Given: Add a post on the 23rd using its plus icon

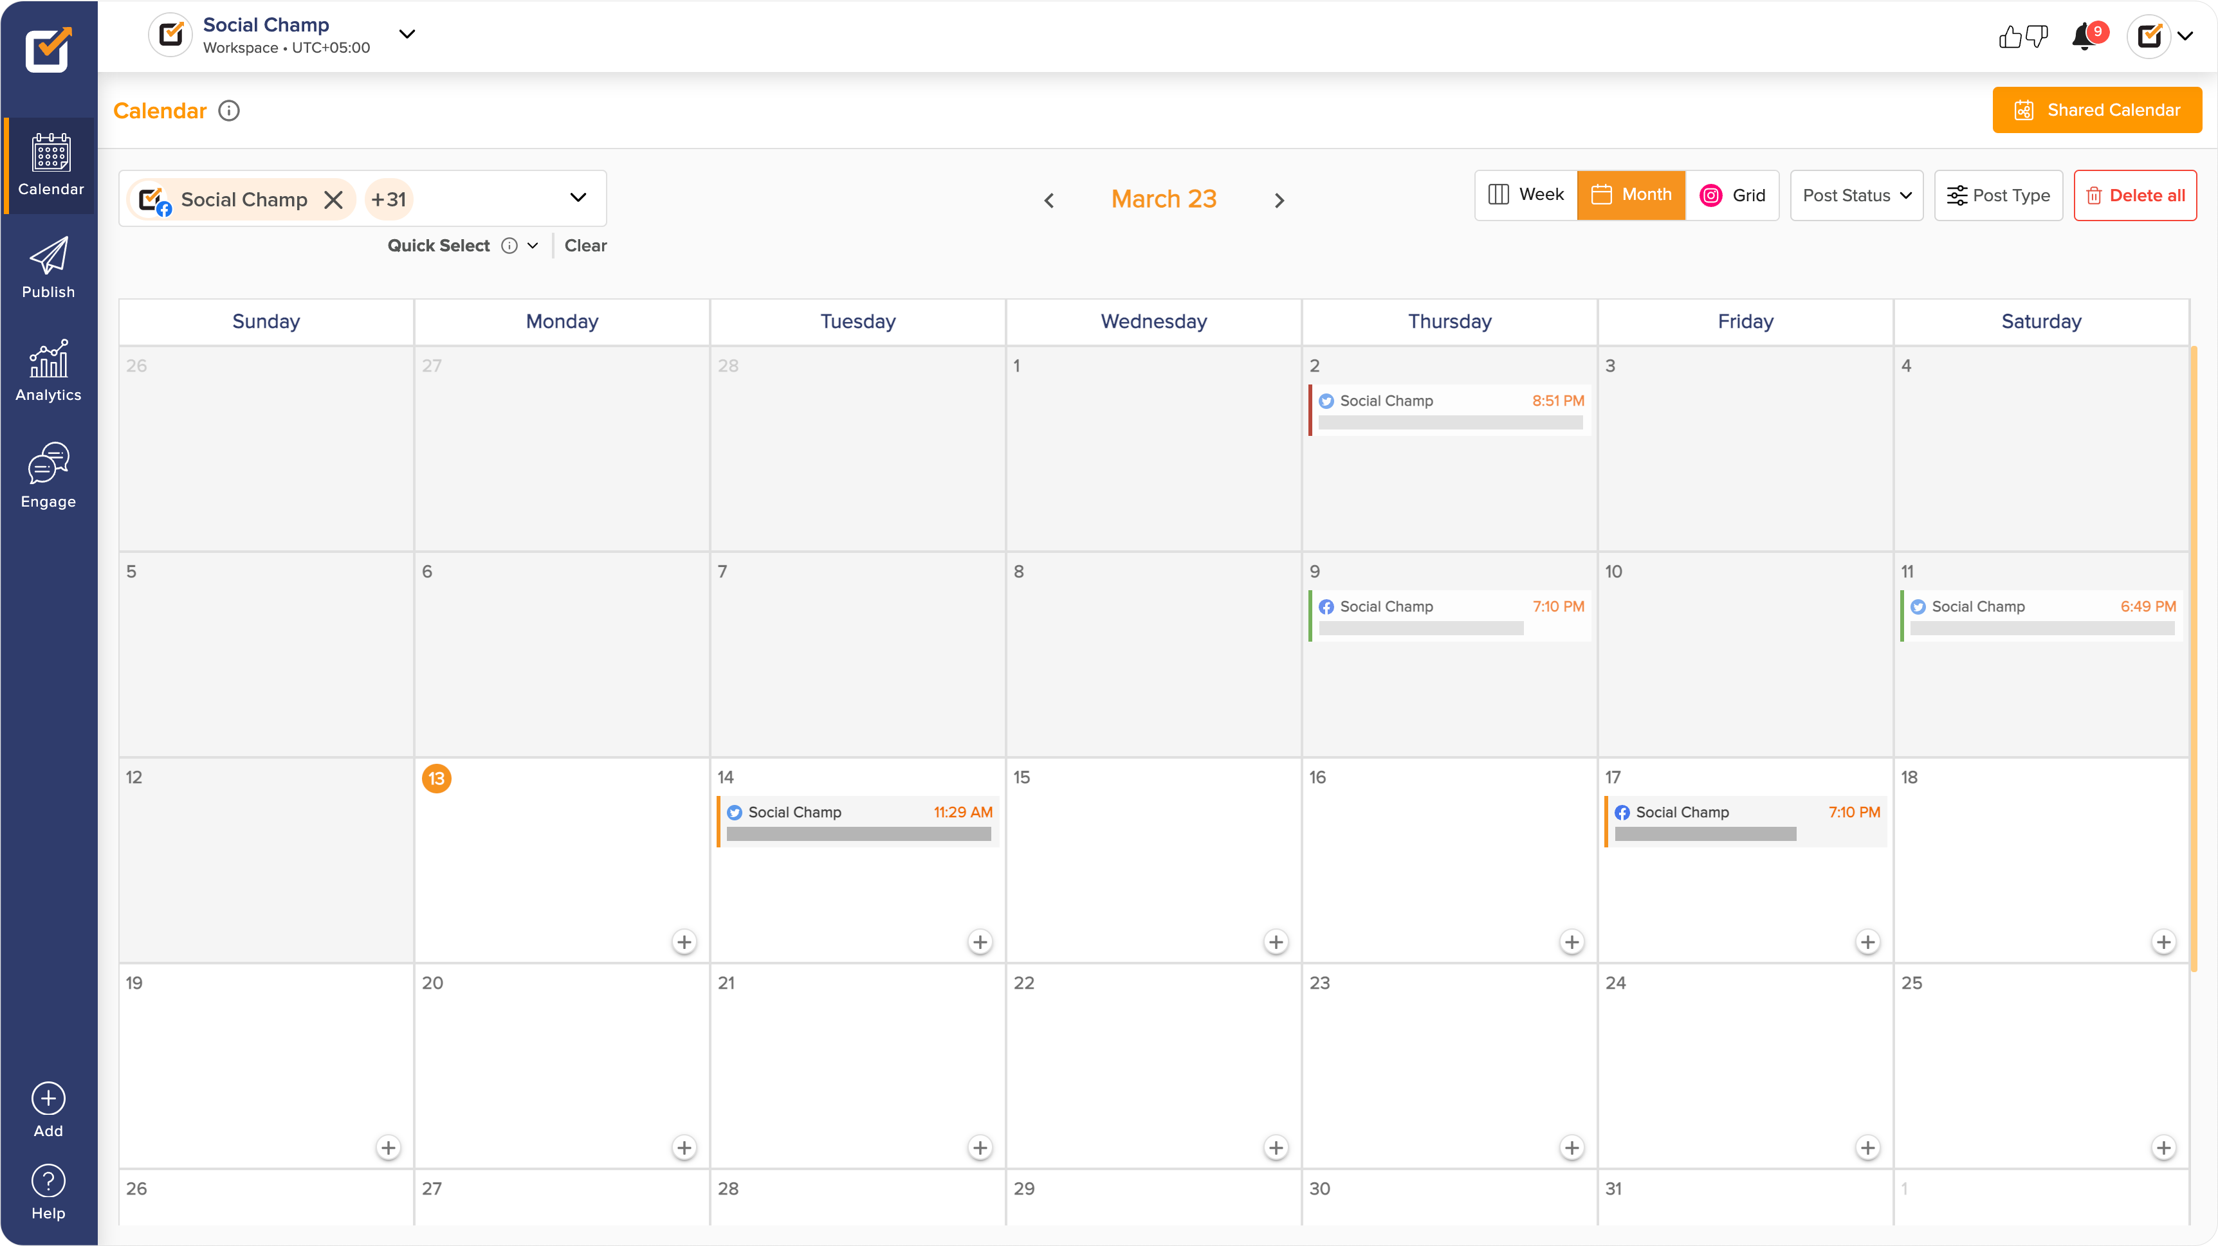Looking at the screenshot, I should pos(1572,1148).
